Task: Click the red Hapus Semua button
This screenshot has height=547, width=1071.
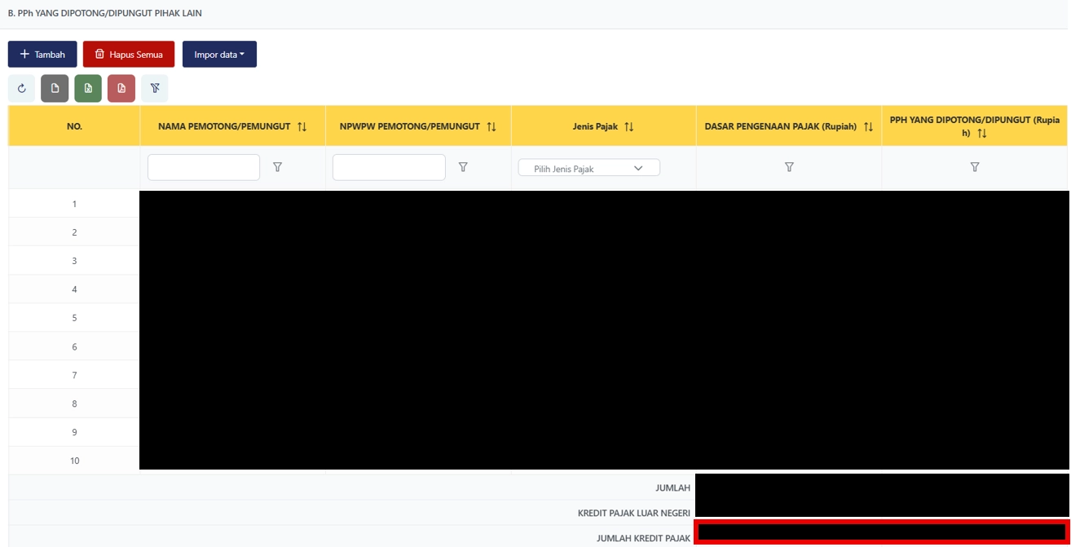Action: coord(129,55)
